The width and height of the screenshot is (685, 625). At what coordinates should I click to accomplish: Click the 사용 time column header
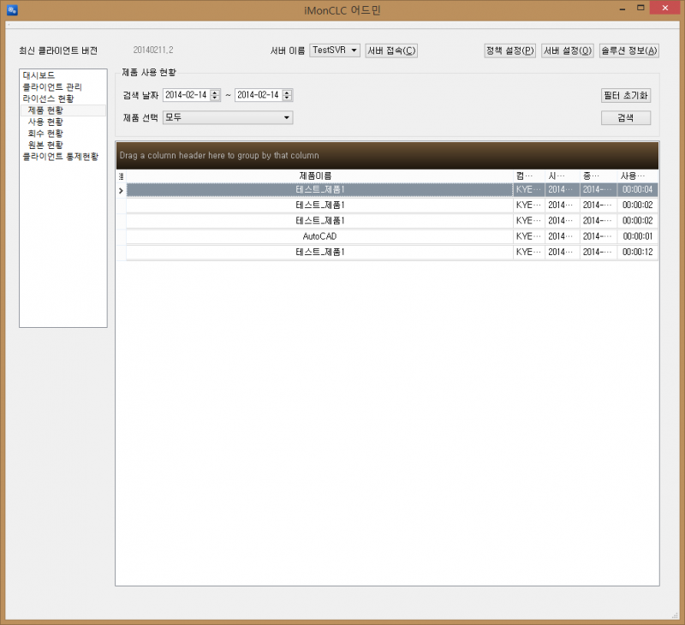point(637,176)
